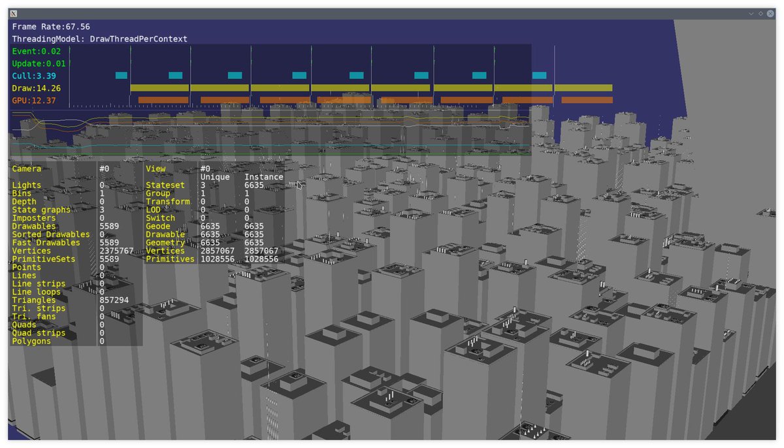Click the 'Imposters' row label

point(34,218)
